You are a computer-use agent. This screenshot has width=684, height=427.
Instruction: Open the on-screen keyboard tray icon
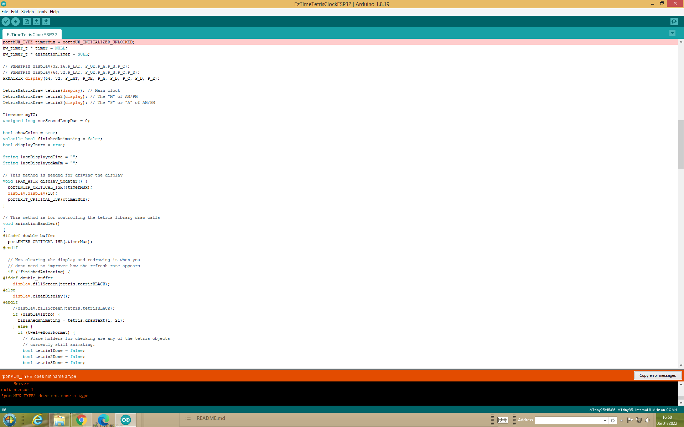(x=503, y=420)
